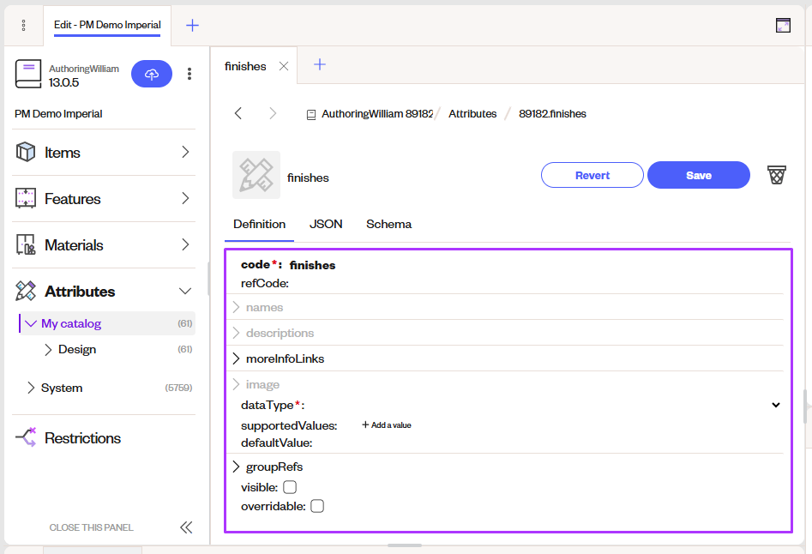Viewport: 812px width, 554px height.
Task: Expand the Materials section chevron
Action: (185, 244)
